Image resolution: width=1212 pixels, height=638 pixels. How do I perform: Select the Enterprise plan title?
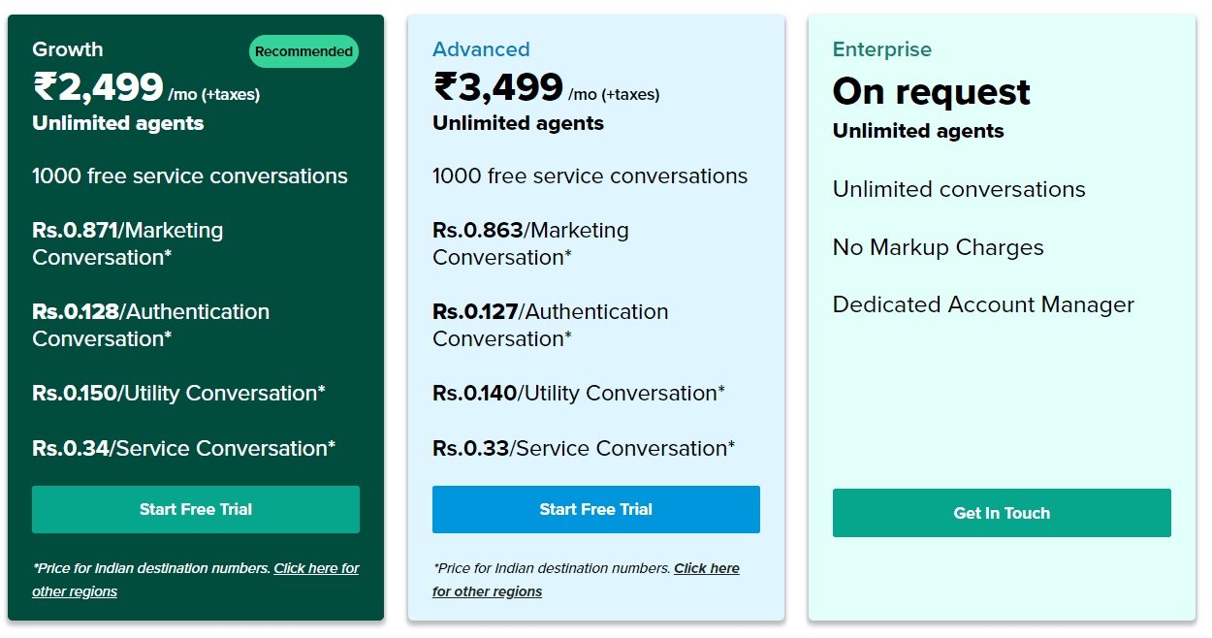[x=881, y=49]
